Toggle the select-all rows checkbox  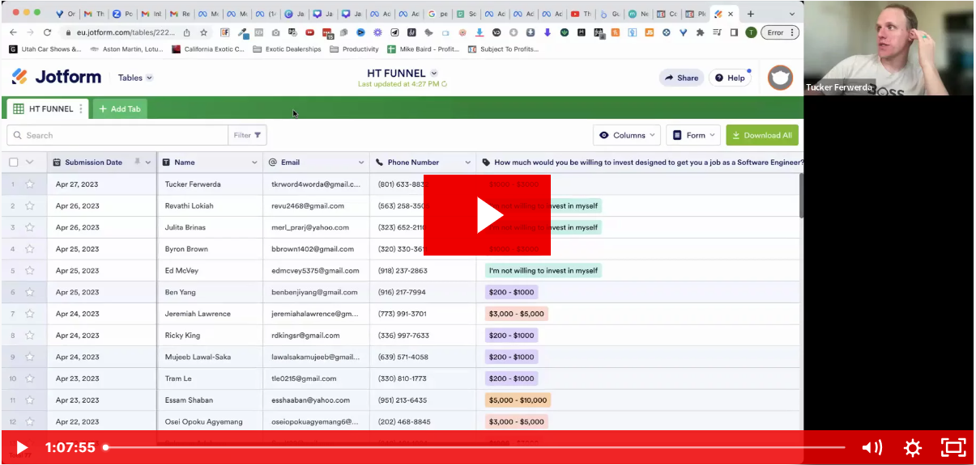pyautogui.click(x=13, y=163)
